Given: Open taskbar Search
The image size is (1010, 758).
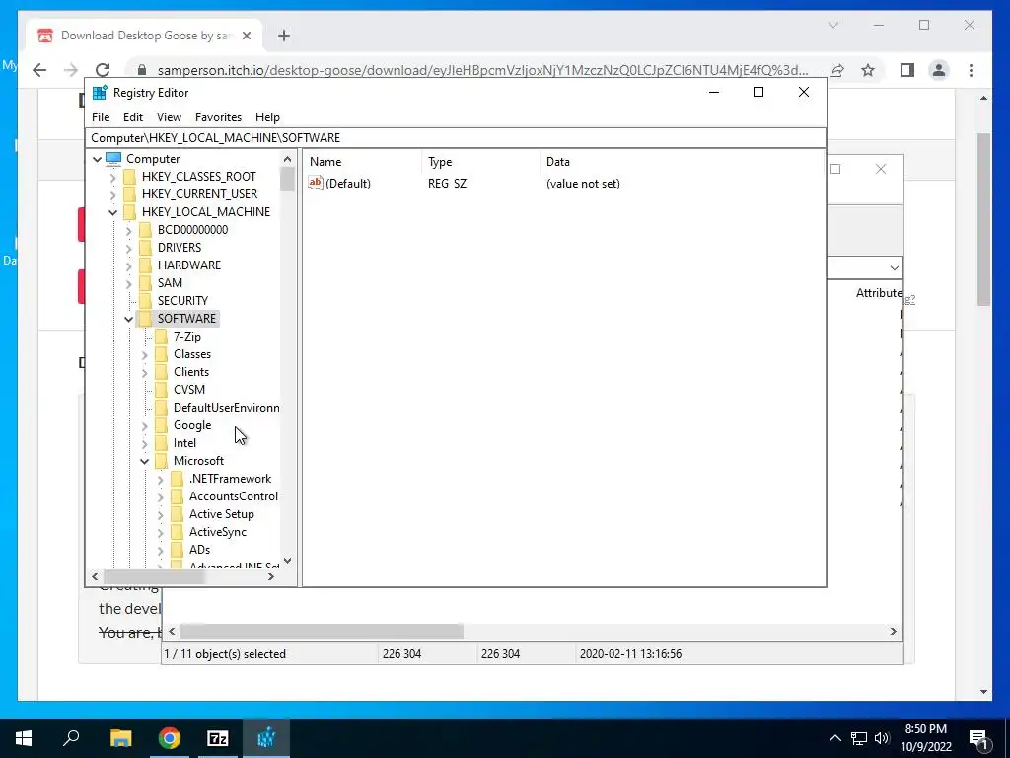Looking at the screenshot, I should (x=71, y=738).
